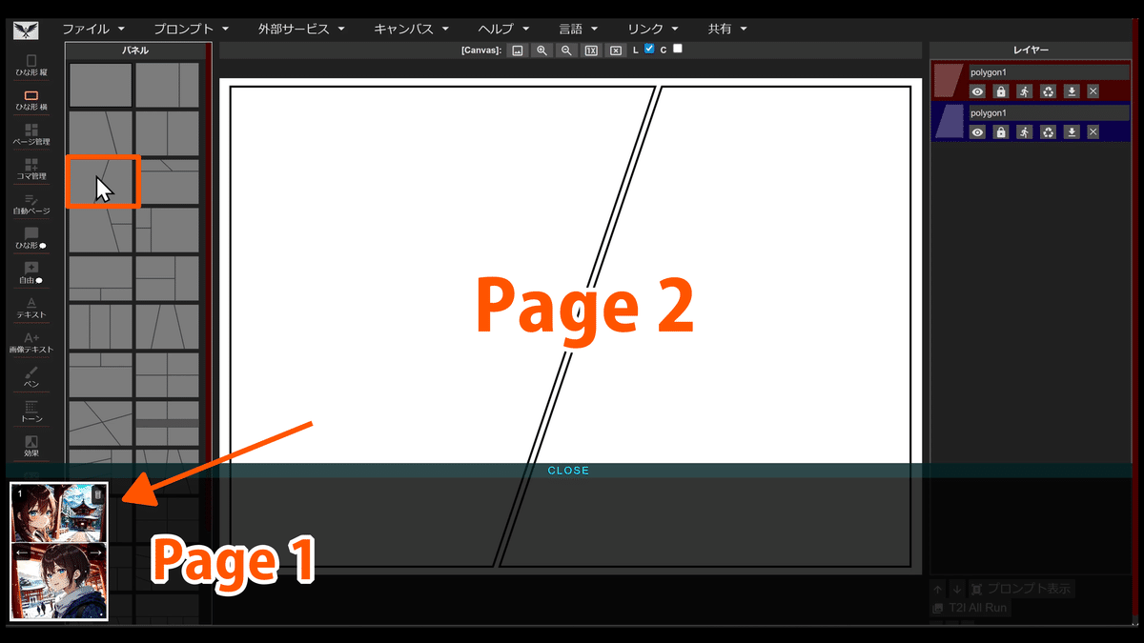Open the コマ管理 panel manager

(x=30, y=171)
